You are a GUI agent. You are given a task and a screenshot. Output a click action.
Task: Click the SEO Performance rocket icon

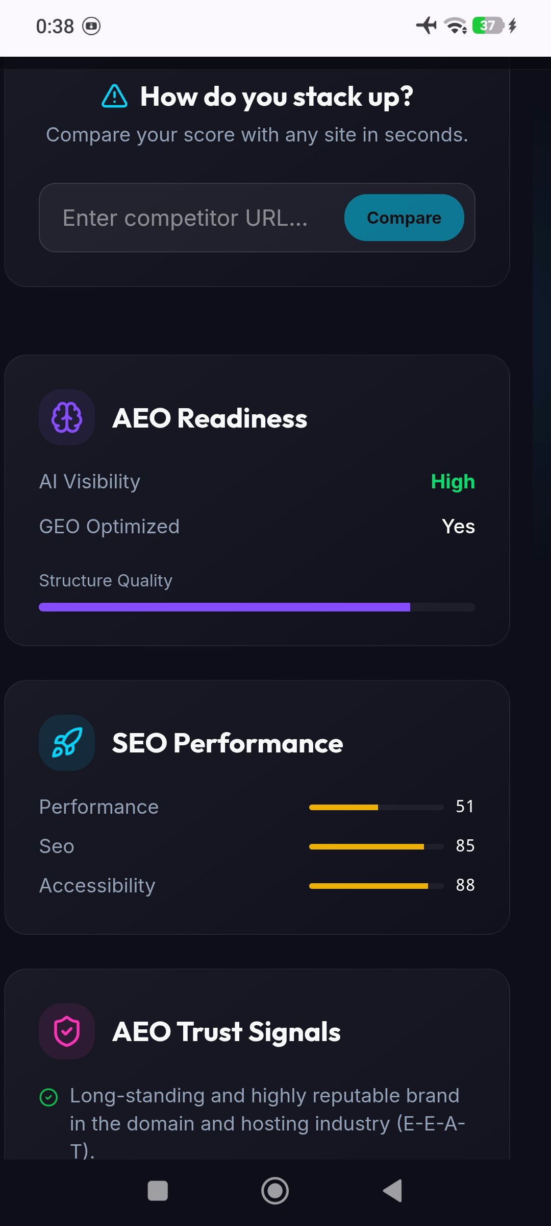[x=67, y=743]
